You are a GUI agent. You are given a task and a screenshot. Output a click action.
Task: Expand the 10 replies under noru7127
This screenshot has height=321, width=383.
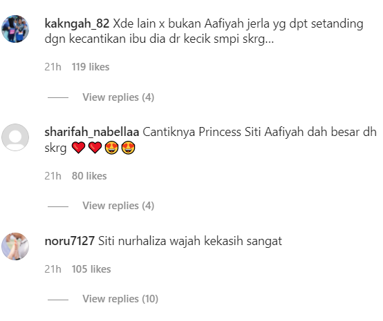tap(120, 299)
